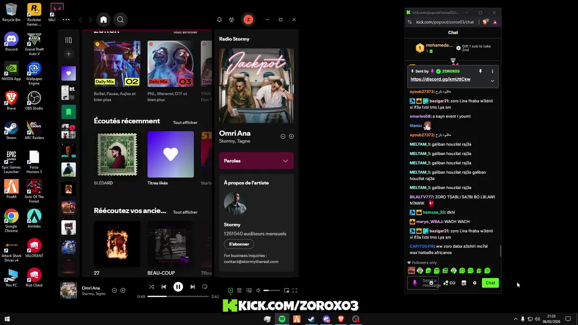Open Liked Songs in sidebar
The height and width of the screenshot is (325, 578).
(x=69, y=73)
